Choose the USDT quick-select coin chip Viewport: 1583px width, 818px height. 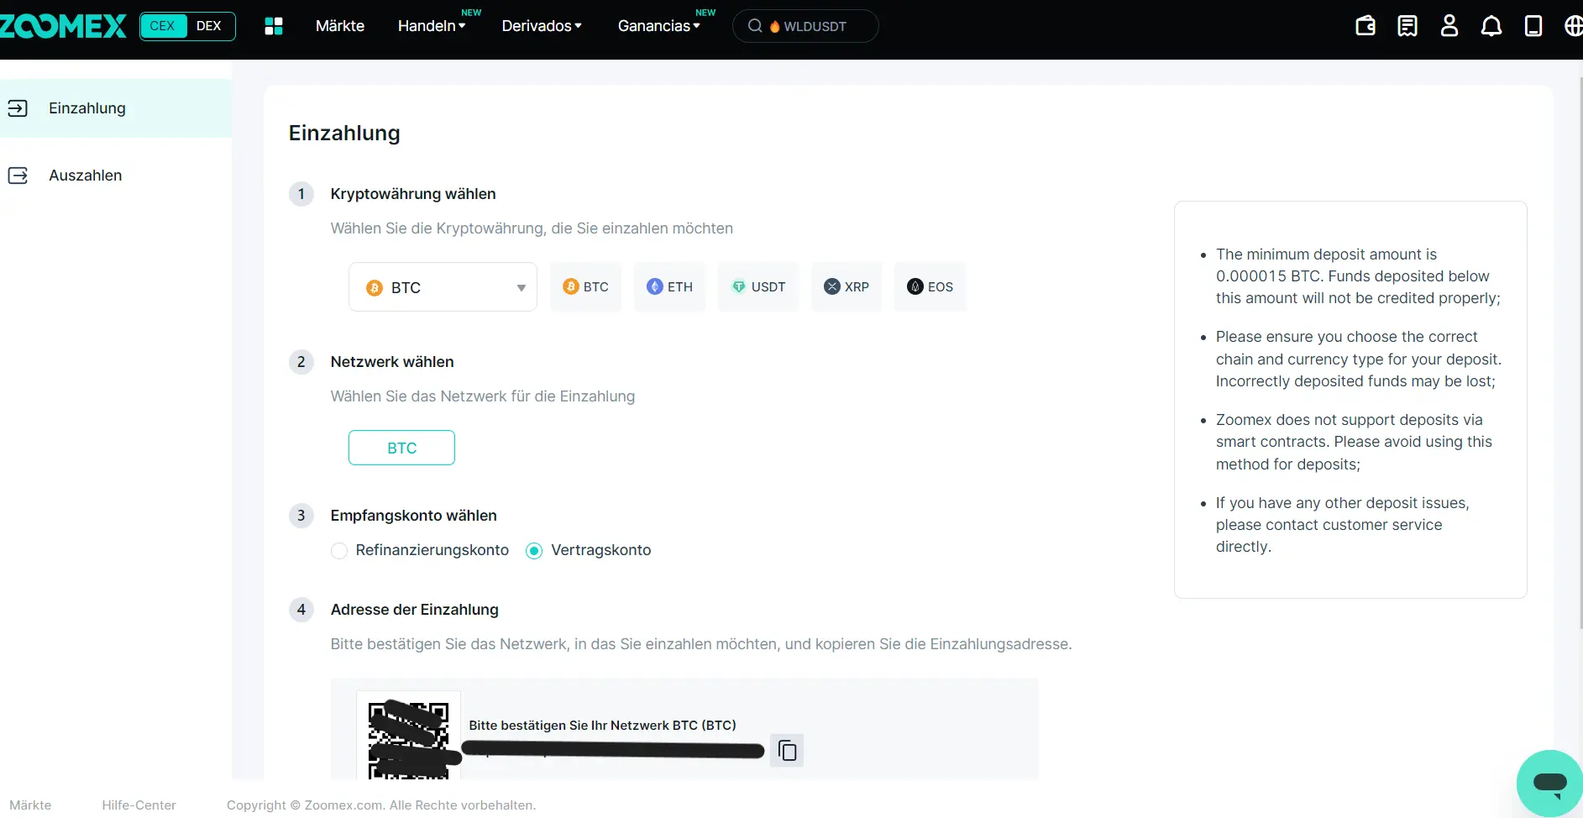pos(758,287)
